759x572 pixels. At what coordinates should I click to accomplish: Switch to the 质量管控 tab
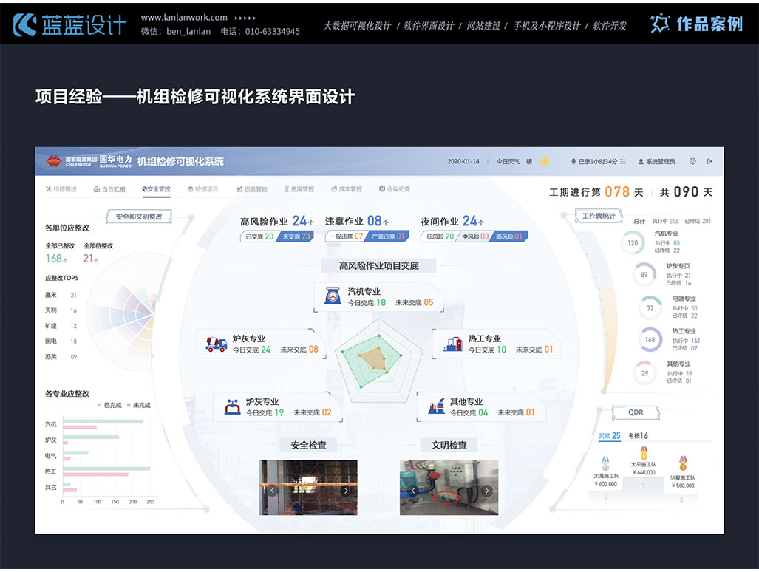[x=252, y=189]
